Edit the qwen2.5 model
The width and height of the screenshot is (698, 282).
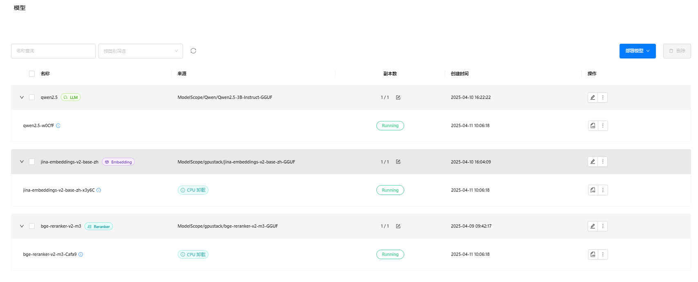point(593,97)
